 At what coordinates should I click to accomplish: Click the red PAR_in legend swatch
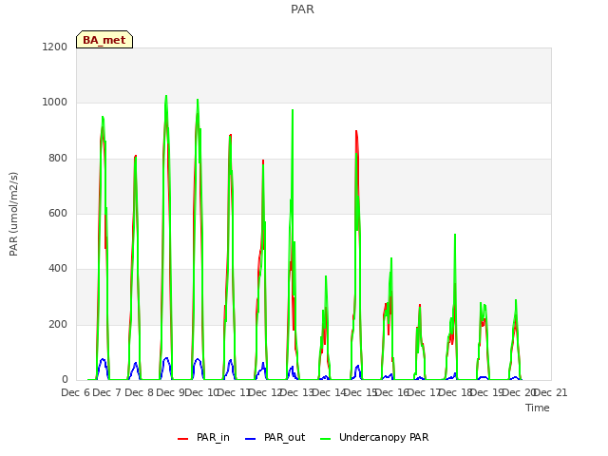point(182,439)
